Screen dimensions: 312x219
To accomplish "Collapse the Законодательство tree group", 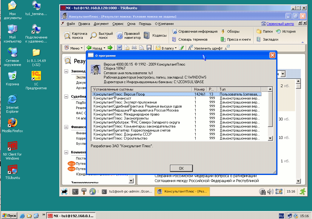I will tap(66, 71).
